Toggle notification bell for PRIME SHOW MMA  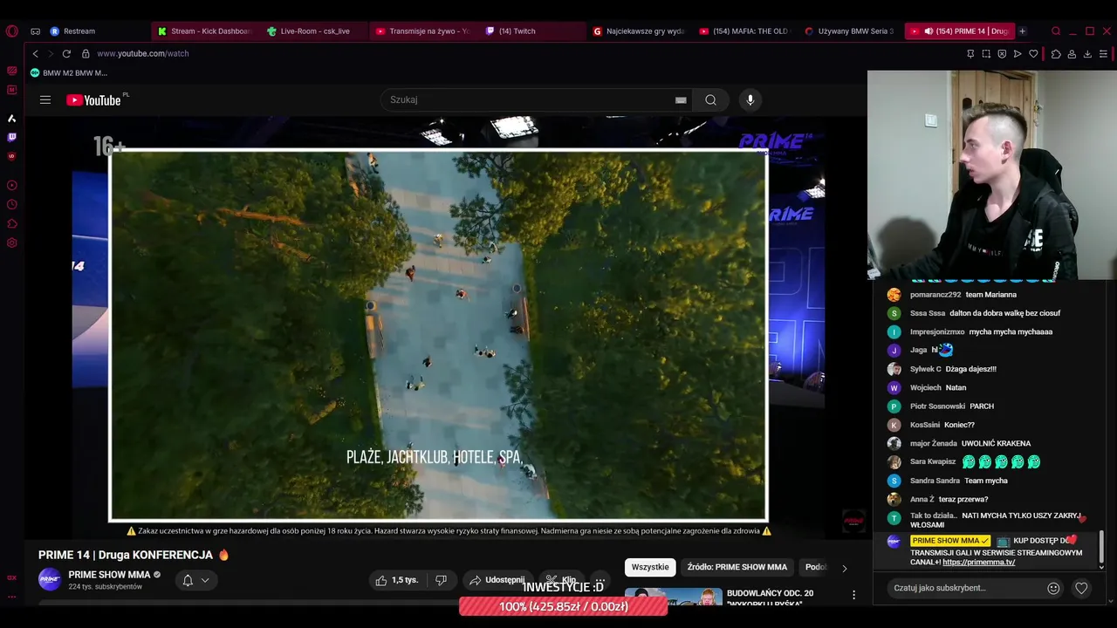click(195, 580)
